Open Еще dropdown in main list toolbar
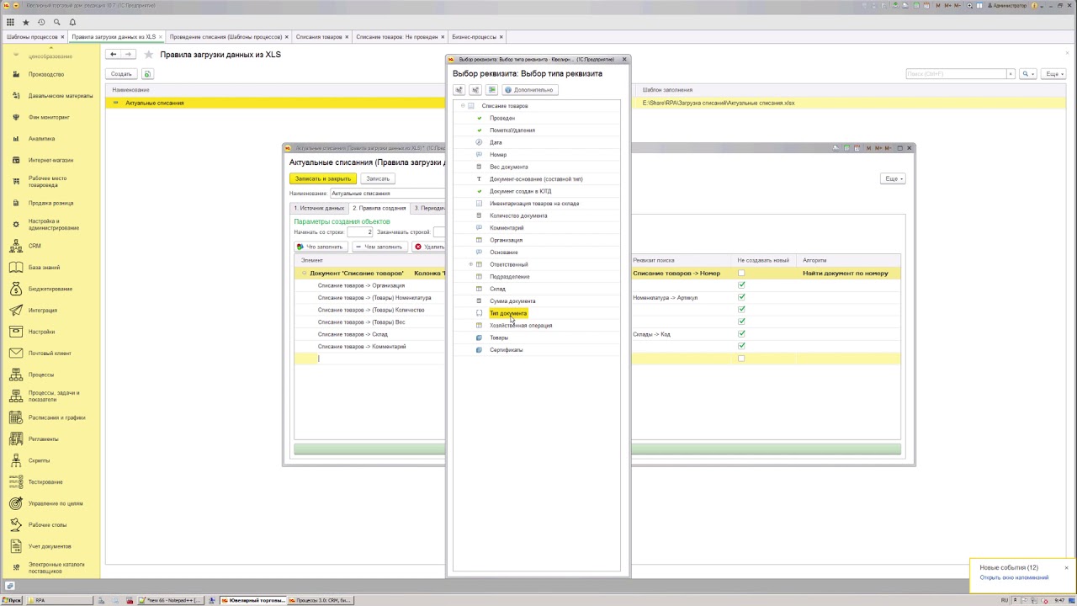 (x=1054, y=74)
